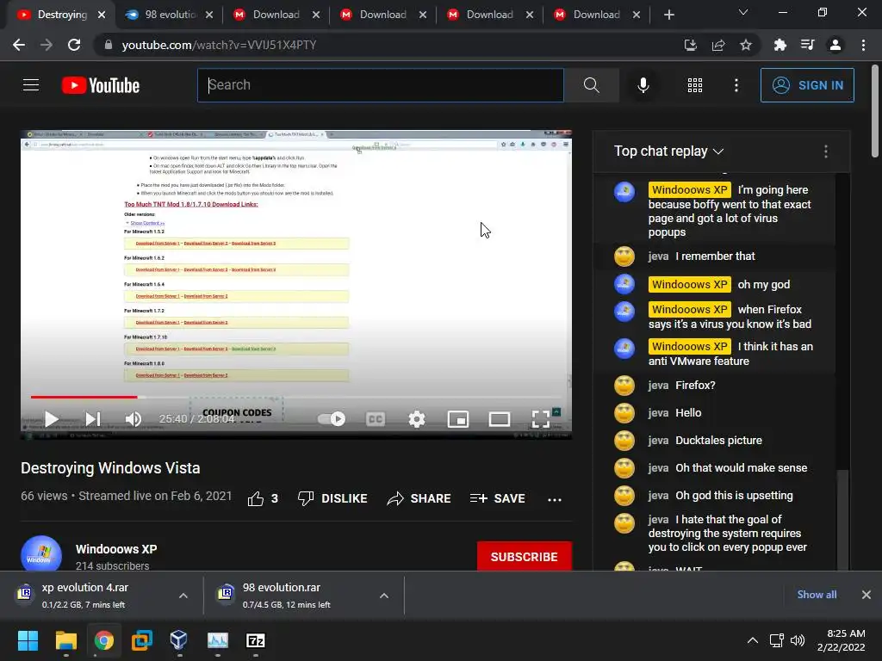882x661 pixels.
Task: Open Chrome profile icon
Action: [835, 45]
